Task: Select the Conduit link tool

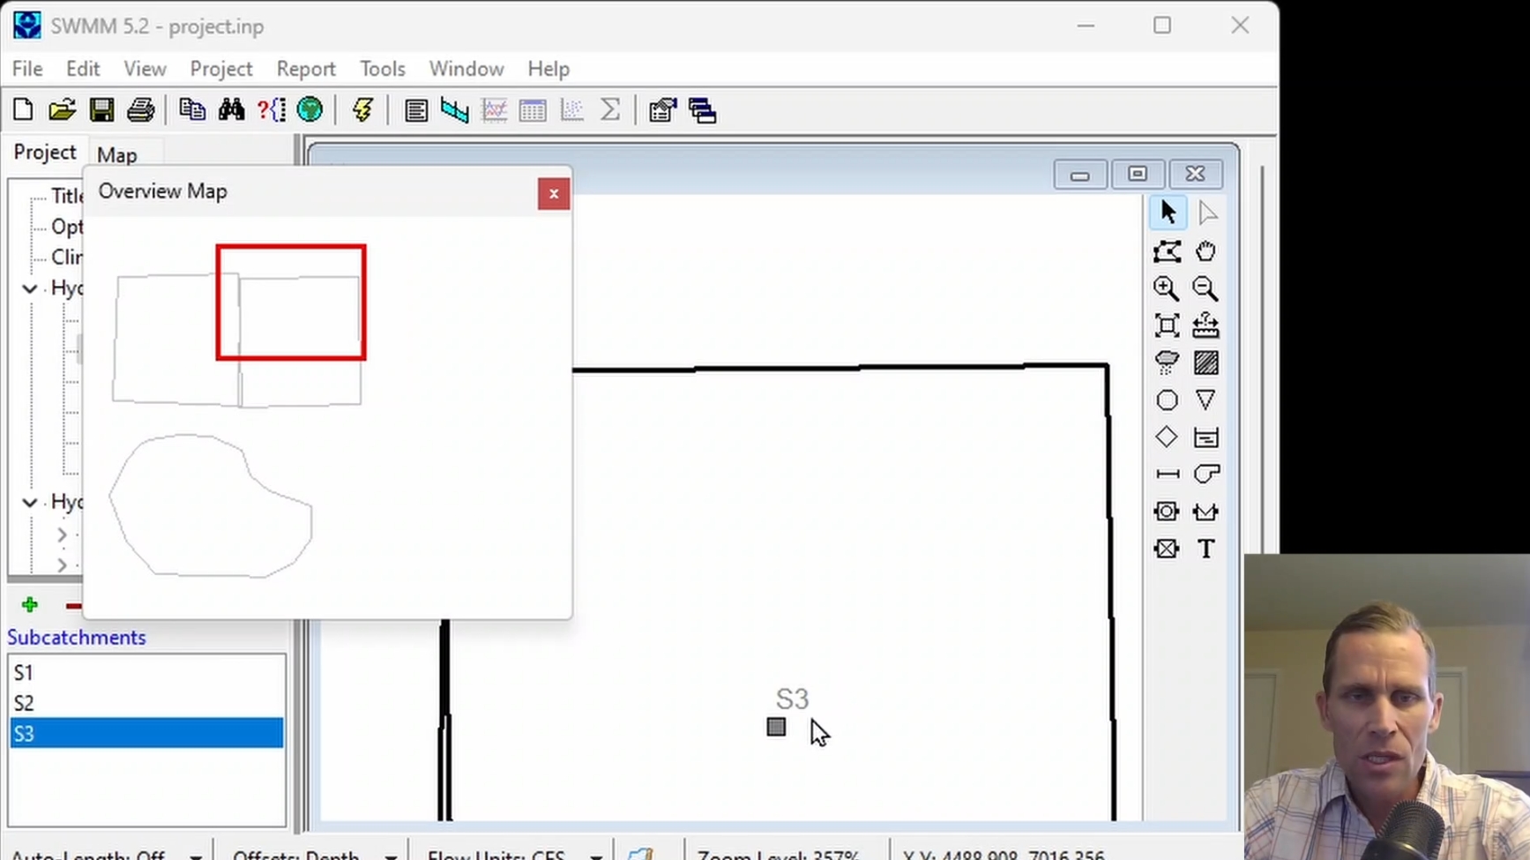Action: (1166, 475)
